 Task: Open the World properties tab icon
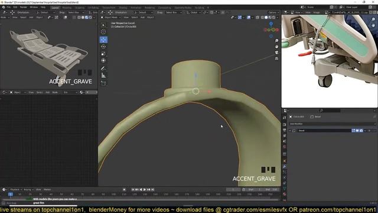tap(285, 147)
